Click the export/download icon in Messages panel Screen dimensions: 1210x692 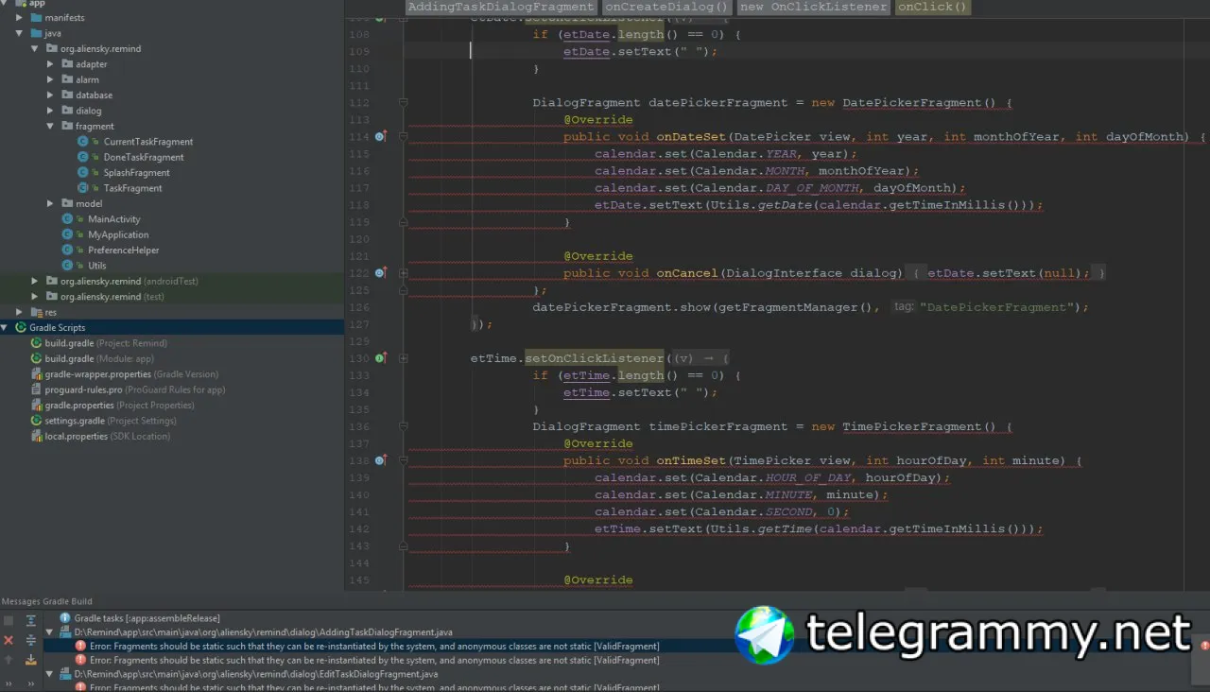(x=30, y=660)
